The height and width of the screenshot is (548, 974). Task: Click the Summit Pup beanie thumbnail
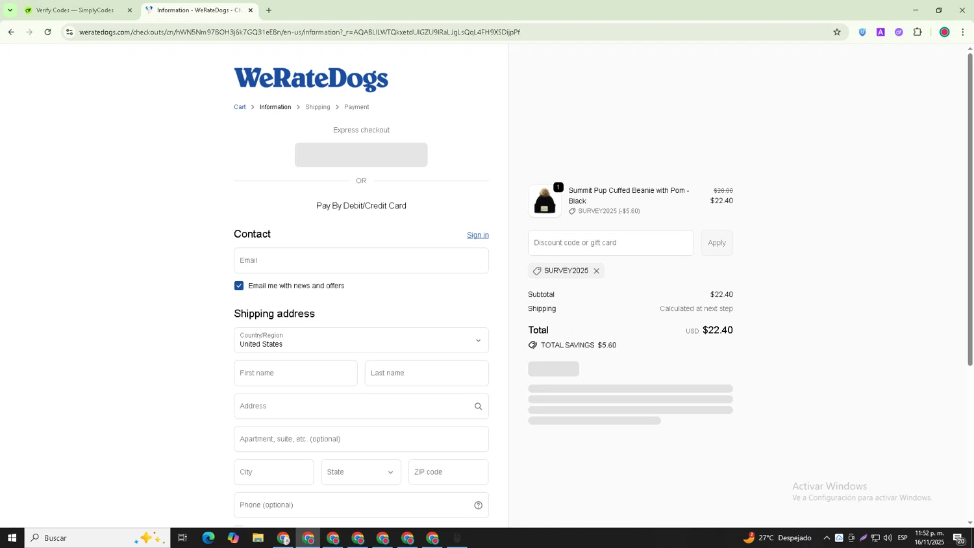[545, 201]
